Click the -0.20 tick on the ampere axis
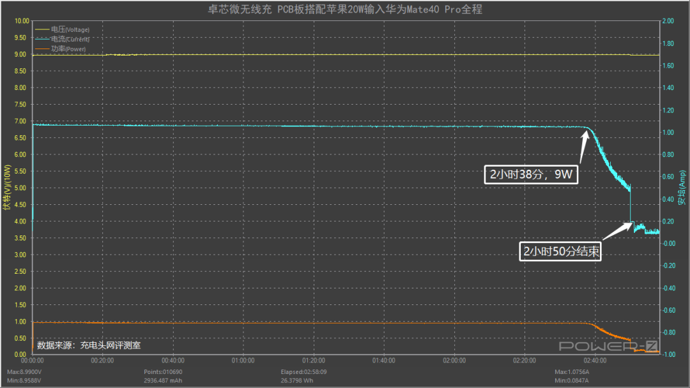 (668, 266)
